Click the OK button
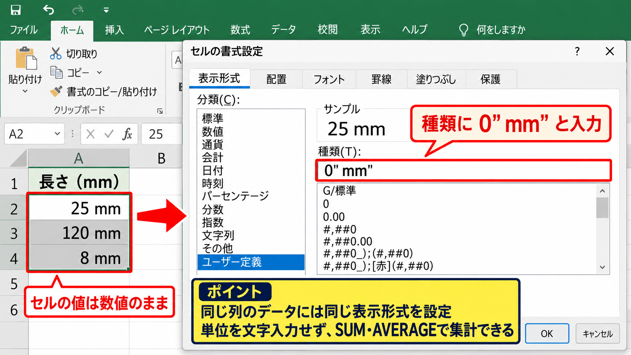Viewport: 631px width, 355px height. [x=547, y=333]
